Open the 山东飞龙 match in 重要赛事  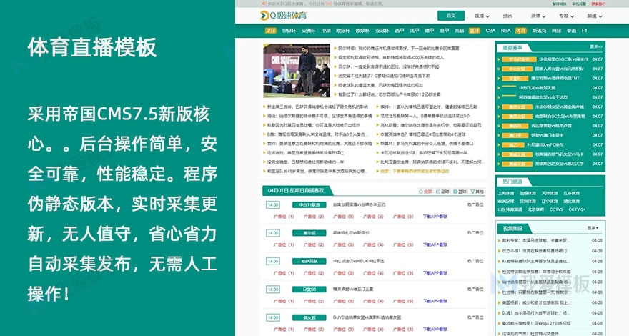[x=537, y=88]
